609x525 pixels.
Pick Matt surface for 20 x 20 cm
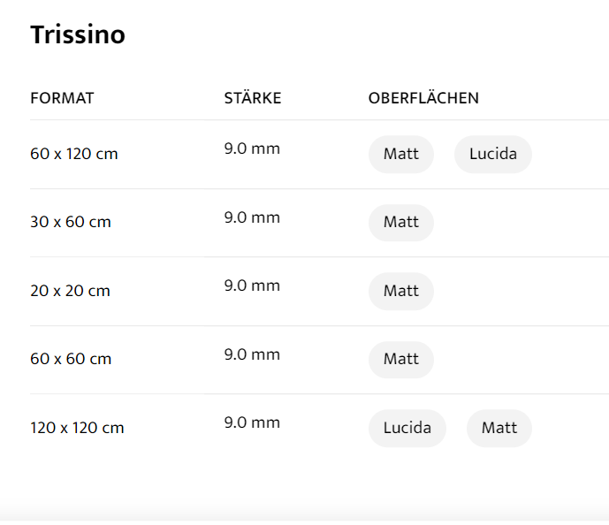click(x=400, y=291)
